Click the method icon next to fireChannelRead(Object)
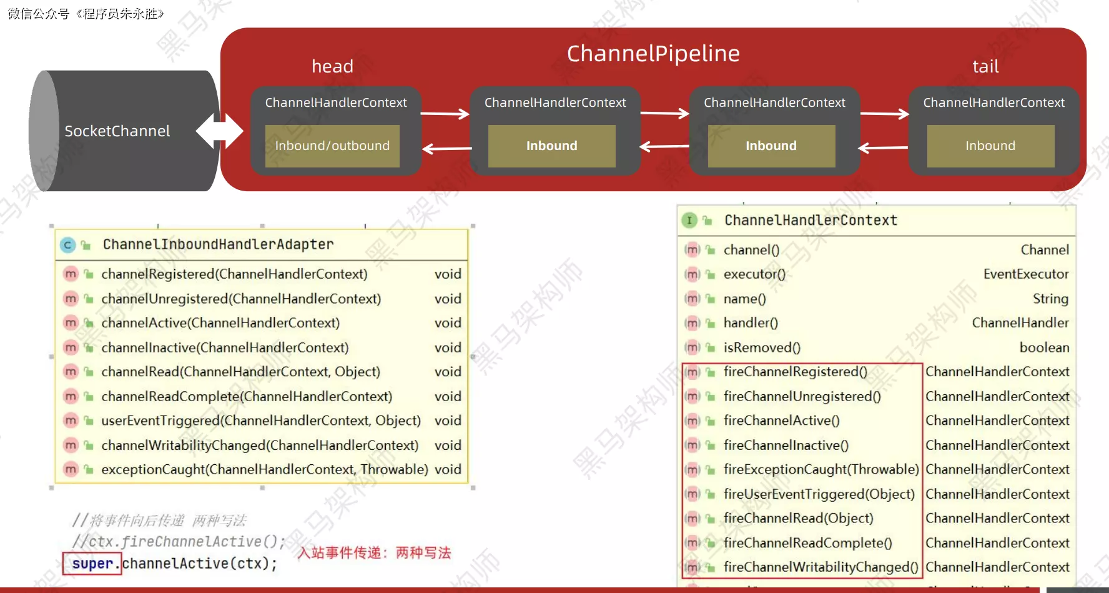This screenshot has width=1109, height=593. (x=692, y=519)
